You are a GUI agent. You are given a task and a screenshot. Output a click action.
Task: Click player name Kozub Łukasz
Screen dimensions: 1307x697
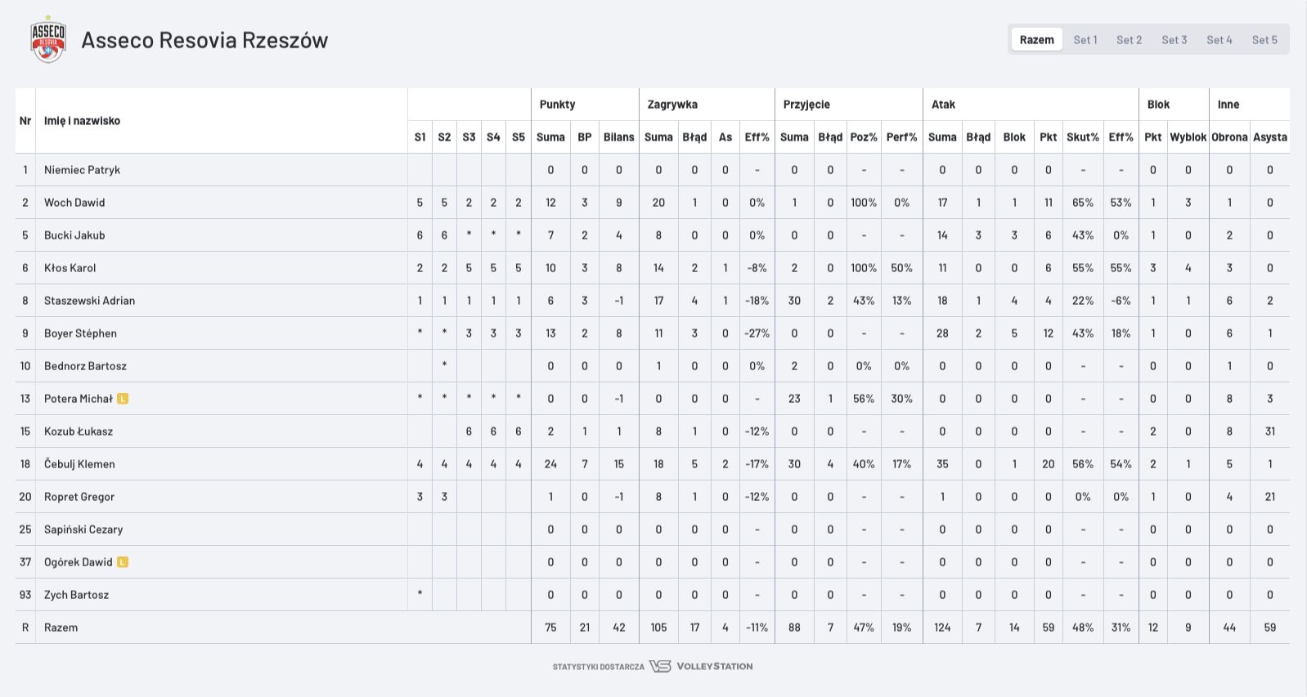click(79, 431)
